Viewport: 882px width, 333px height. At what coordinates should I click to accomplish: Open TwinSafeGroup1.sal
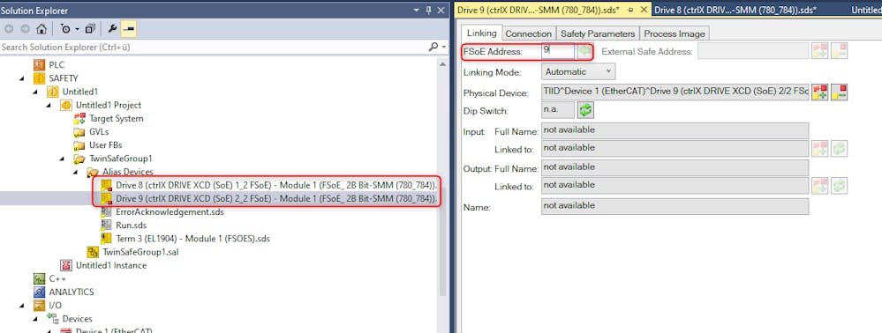tap(140, 252)
